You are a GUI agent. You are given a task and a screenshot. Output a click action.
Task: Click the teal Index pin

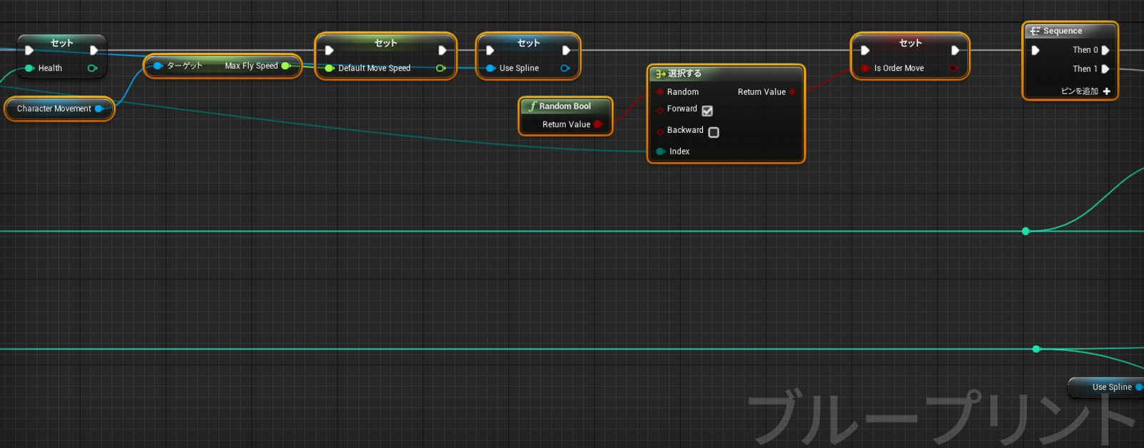click(661, 151)
